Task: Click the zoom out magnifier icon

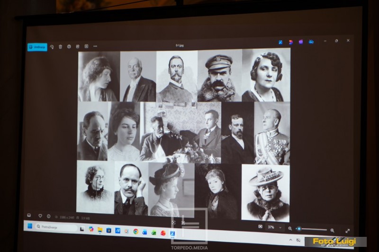Action: tap(290, 228)
